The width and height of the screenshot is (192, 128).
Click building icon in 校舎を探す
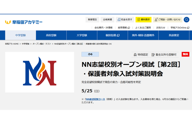tap(119, 20)
